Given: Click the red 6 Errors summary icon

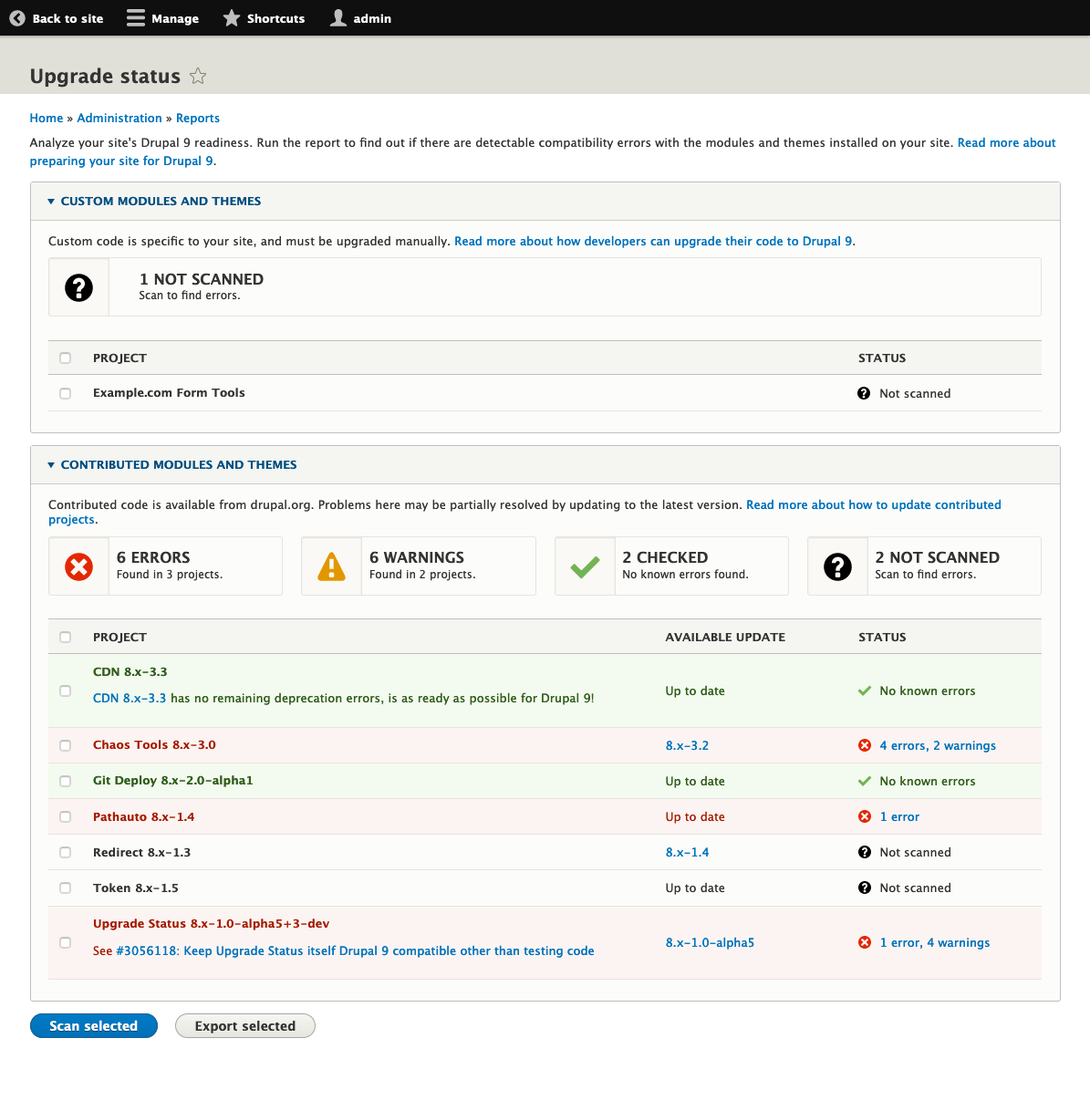Looking at the screenshot, I should pyautogui.click(x=78, y=566).
